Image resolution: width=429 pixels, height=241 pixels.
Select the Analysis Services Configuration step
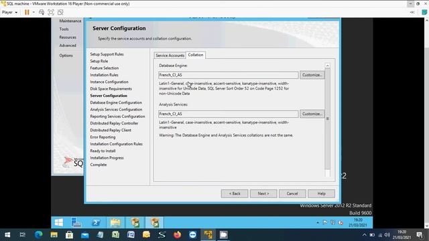(116, 109)
